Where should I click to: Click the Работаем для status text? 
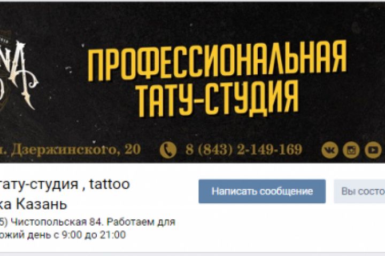coord(141,222)
